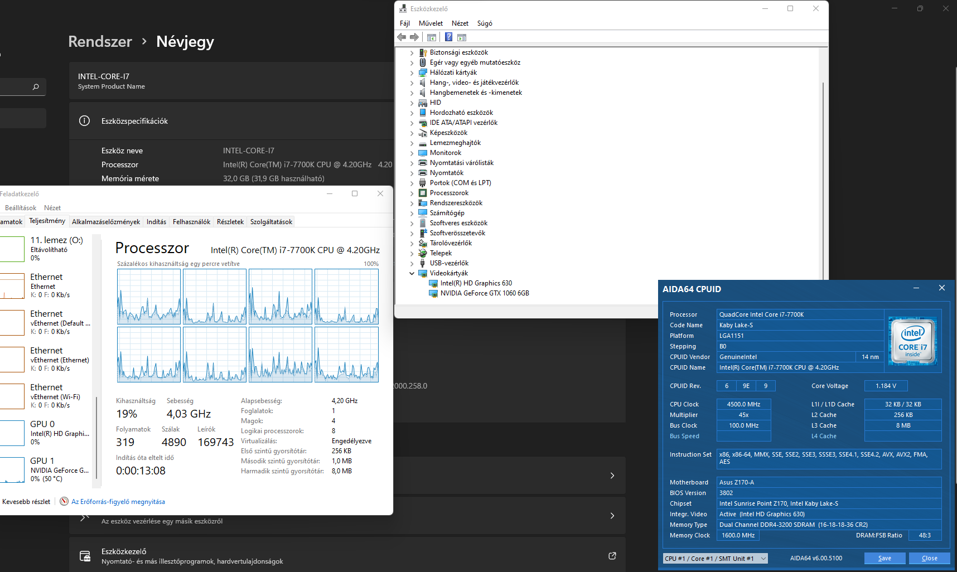The width and height of the screenshot is (957, 572).
Task: Click the Lemezmeghajtók category icon
Action: [423, 143]
